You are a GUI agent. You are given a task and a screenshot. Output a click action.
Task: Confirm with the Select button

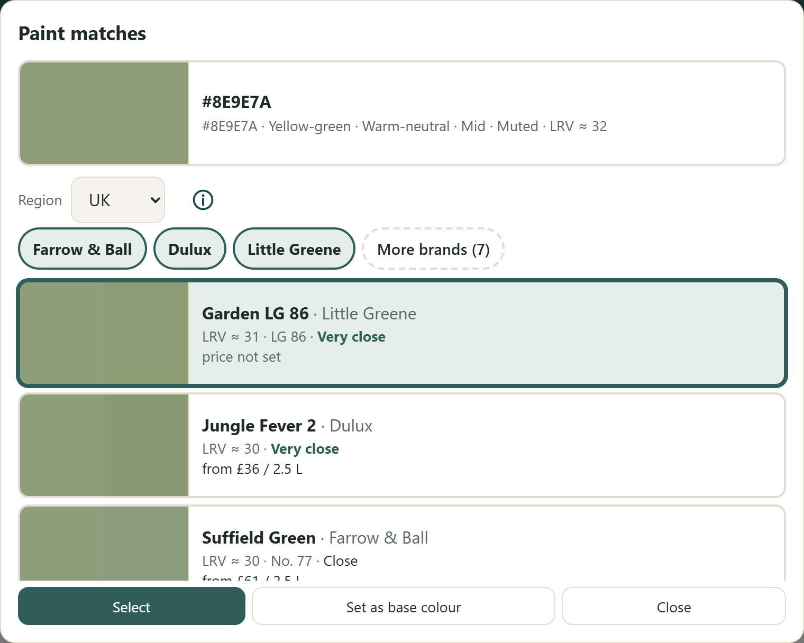point(132,607)
